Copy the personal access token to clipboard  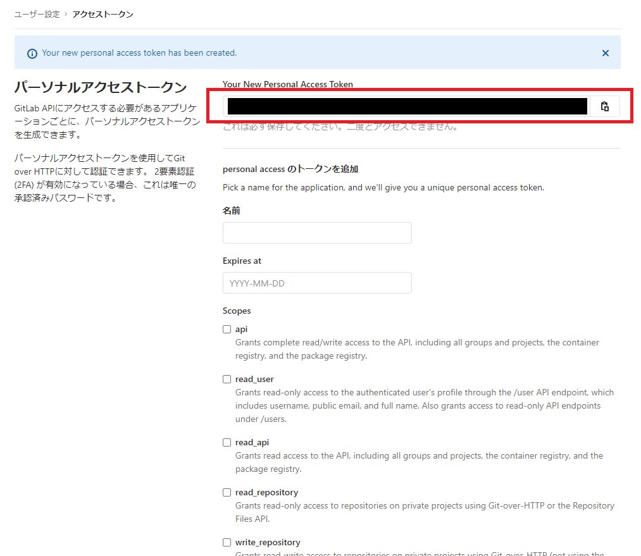[x=605, y=107]
